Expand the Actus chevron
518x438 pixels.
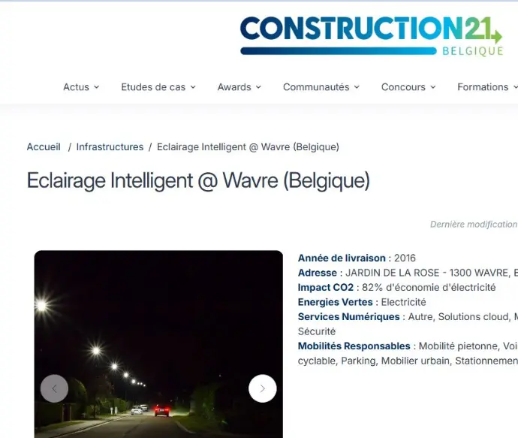pos(96,87)
